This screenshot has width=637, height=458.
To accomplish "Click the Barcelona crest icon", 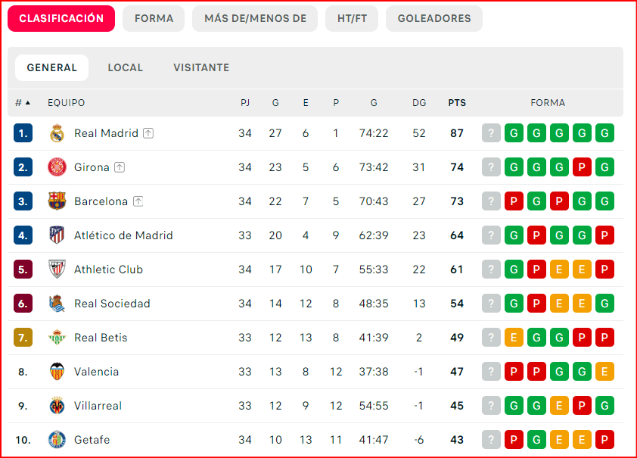I will [57, 201].
